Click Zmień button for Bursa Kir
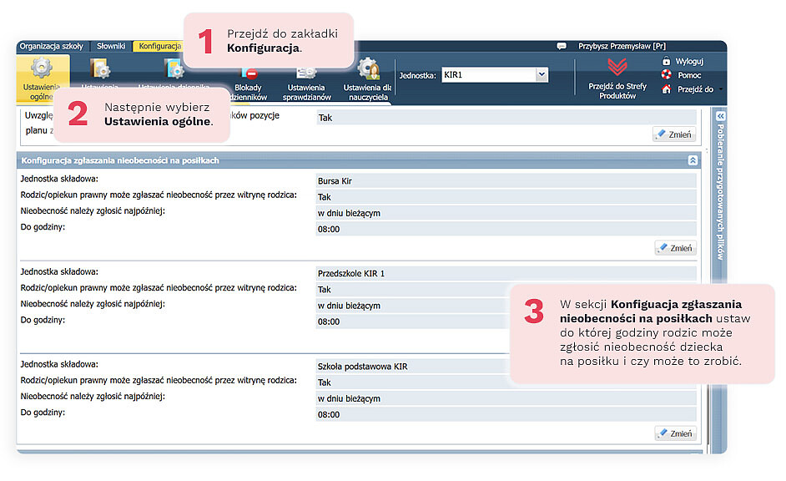Image resolution: width=786 pixels, height=481 pixels. click(676, 248)
